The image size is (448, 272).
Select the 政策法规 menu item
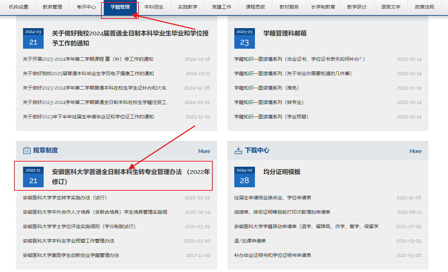422,7
